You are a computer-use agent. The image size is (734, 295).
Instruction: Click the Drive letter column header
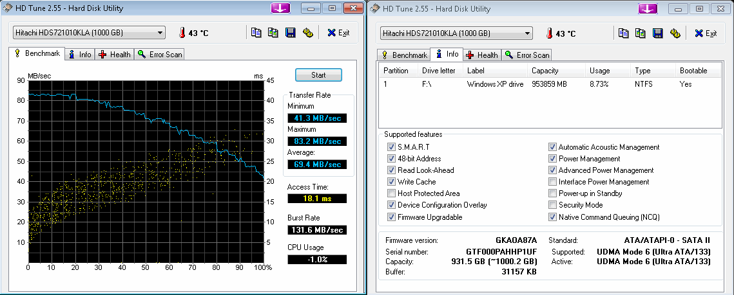click(x=441, y=71)
